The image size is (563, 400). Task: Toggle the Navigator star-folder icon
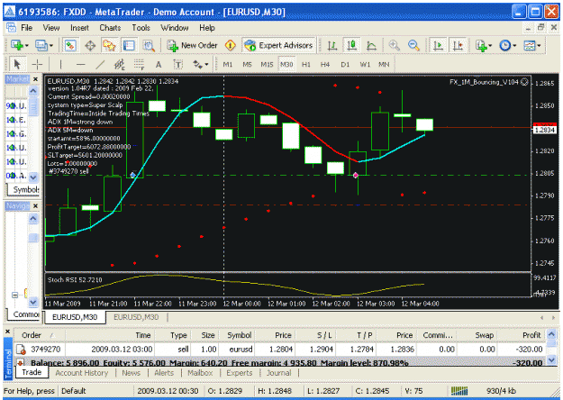pyautogui.click(x=109, y=46)
